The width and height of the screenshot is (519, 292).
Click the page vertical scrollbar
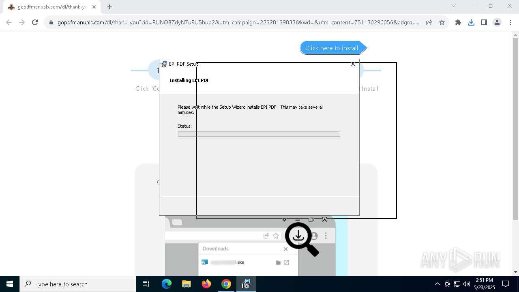pyautogui.click(x=515, y=130)
